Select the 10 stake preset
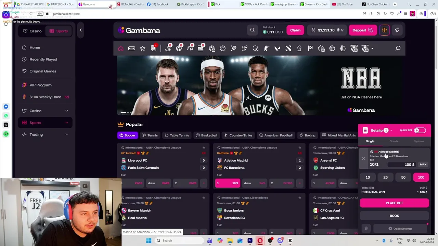 (x=368, y=177)
